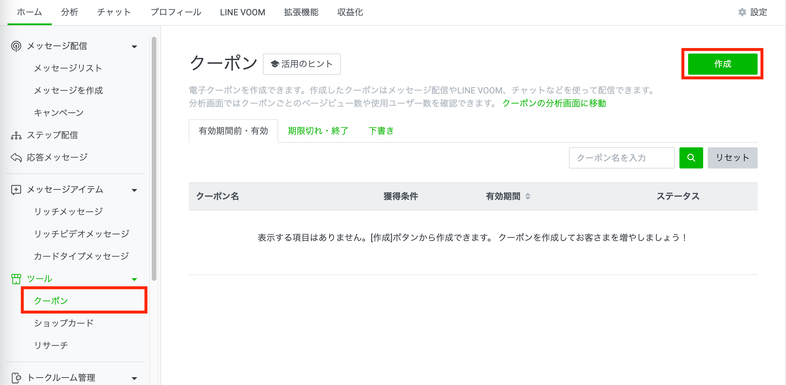Click the クーポン名を入力 search field
This screenshot has height=385, width=786.
(x=622, y=158)
